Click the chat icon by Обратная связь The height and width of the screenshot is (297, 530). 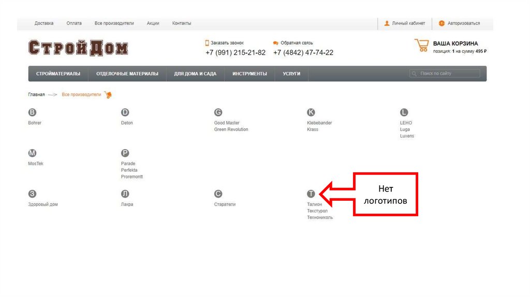tap(276, 43)
